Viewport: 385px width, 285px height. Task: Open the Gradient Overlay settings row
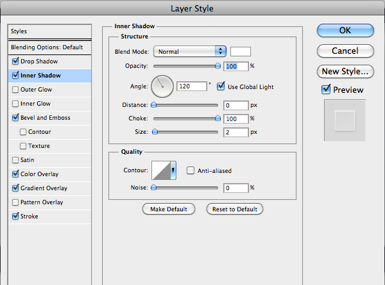(50, 188)
